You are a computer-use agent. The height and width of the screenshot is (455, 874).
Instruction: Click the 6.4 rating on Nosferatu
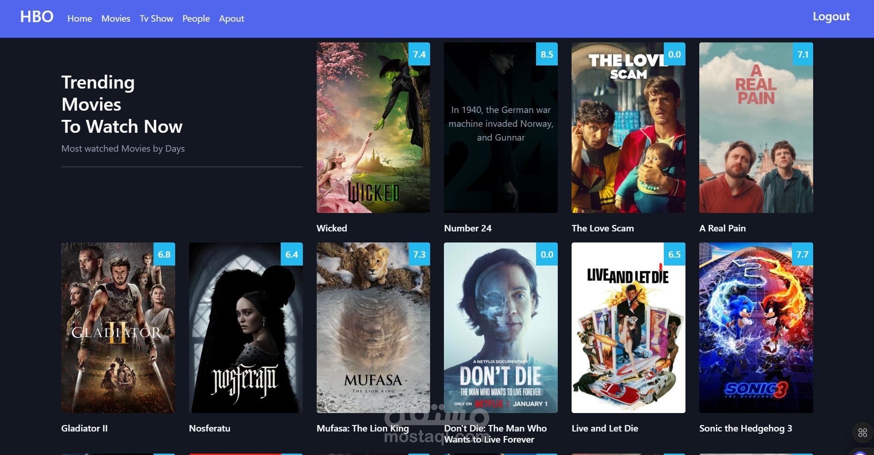[292, 254]
